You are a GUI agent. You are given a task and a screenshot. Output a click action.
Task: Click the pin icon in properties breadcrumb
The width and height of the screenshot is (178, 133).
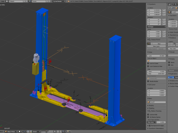(169, 8)
